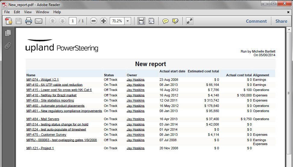This screenshot has height=167, width=293.
Task: Open the Help menu
Action: [x=57, y=12]
